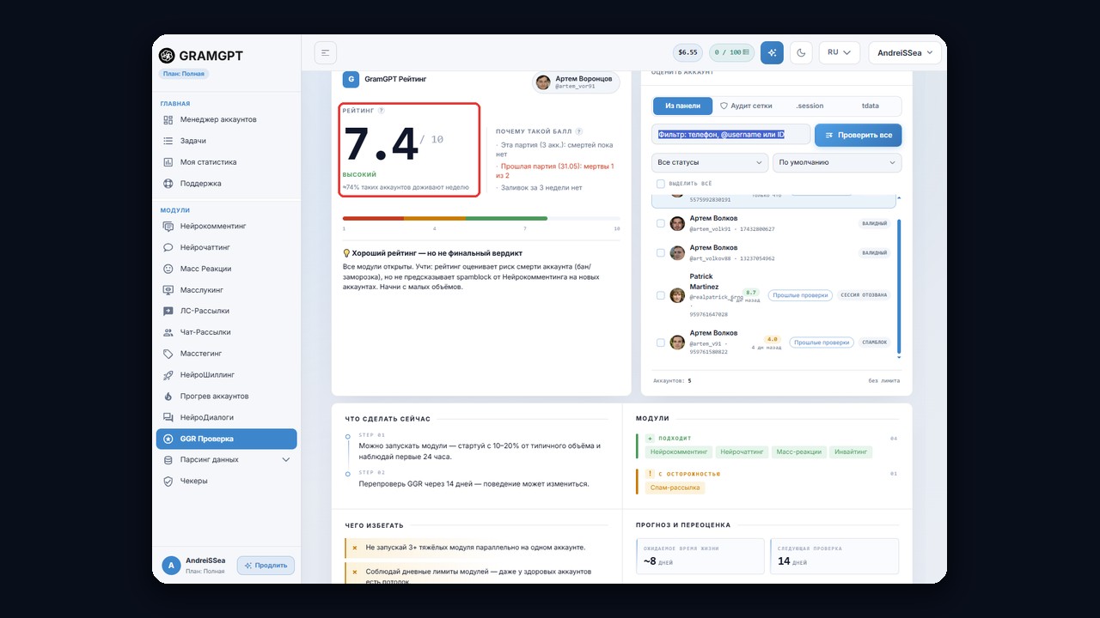The width and height of the screenshot is (1100, 618).
Task: Toggle dark mode moon icon
Action: (x=801, y=52)
